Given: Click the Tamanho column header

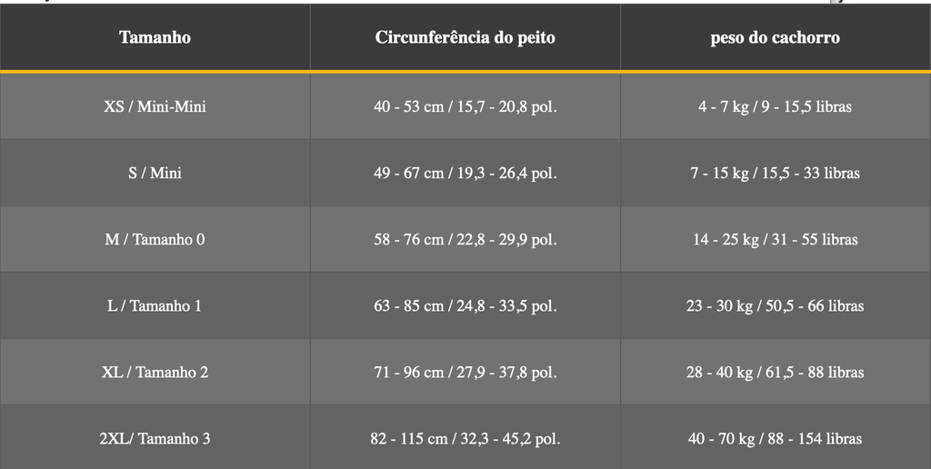Looking at the screenshot, I should 155,37.
